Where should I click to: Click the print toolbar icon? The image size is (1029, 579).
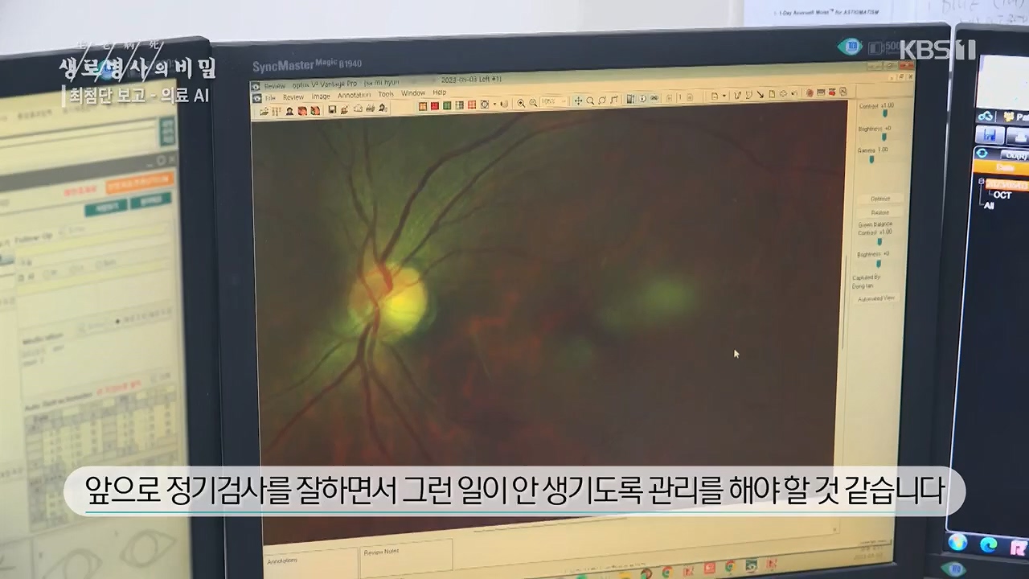(370, 108)
